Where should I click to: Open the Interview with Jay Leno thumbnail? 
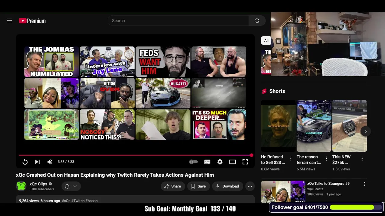click(107, 61)
